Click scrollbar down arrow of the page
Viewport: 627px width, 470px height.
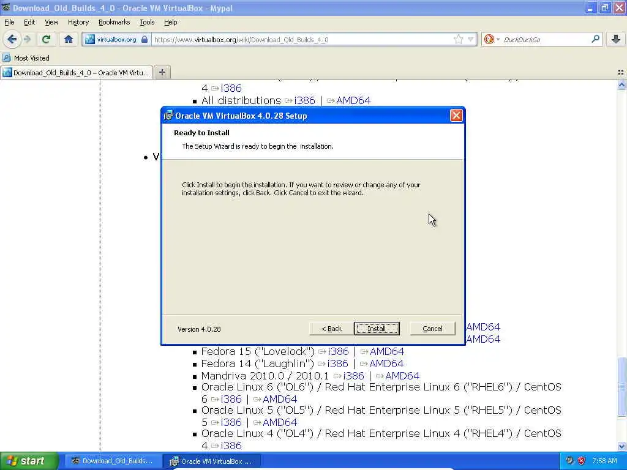pos(622,446)
